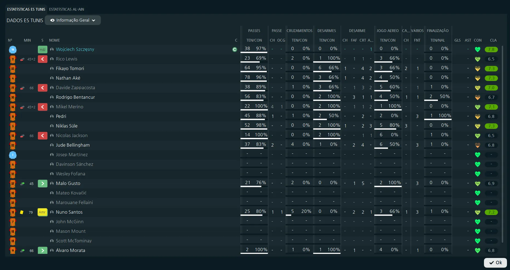Viewport: 510px width, 270px height.
Task: Click the captain C icon for Szczęsny
Action: pyautogui.click(x=234, y=50)
